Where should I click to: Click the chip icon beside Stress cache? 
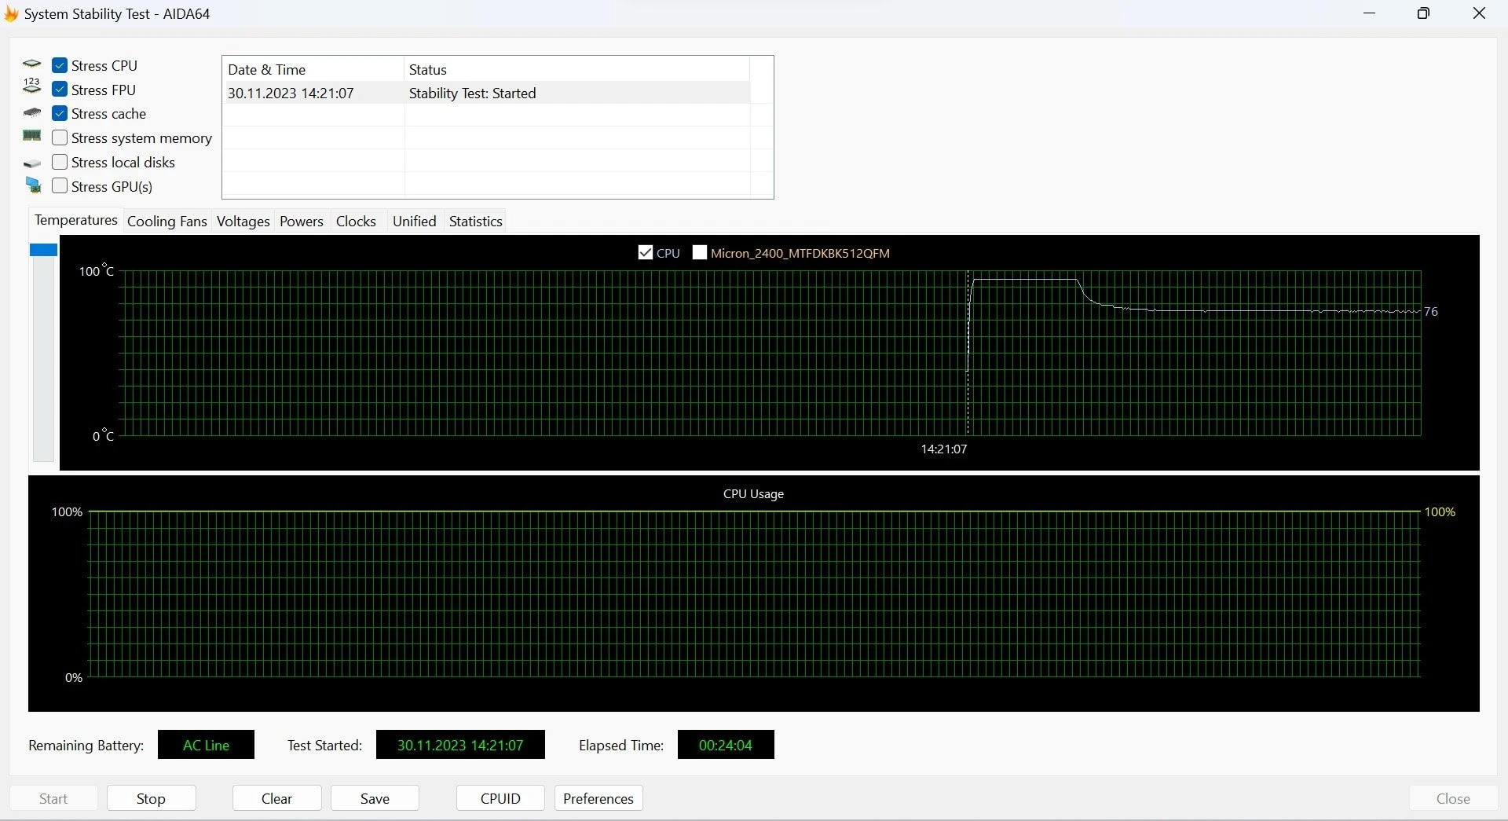point(31,113)
